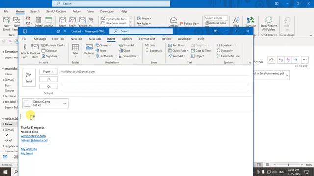This screenshot has height=176, width=314.
Task: Click Archive in main Outlook ribbon
Action: pos(49,22)
